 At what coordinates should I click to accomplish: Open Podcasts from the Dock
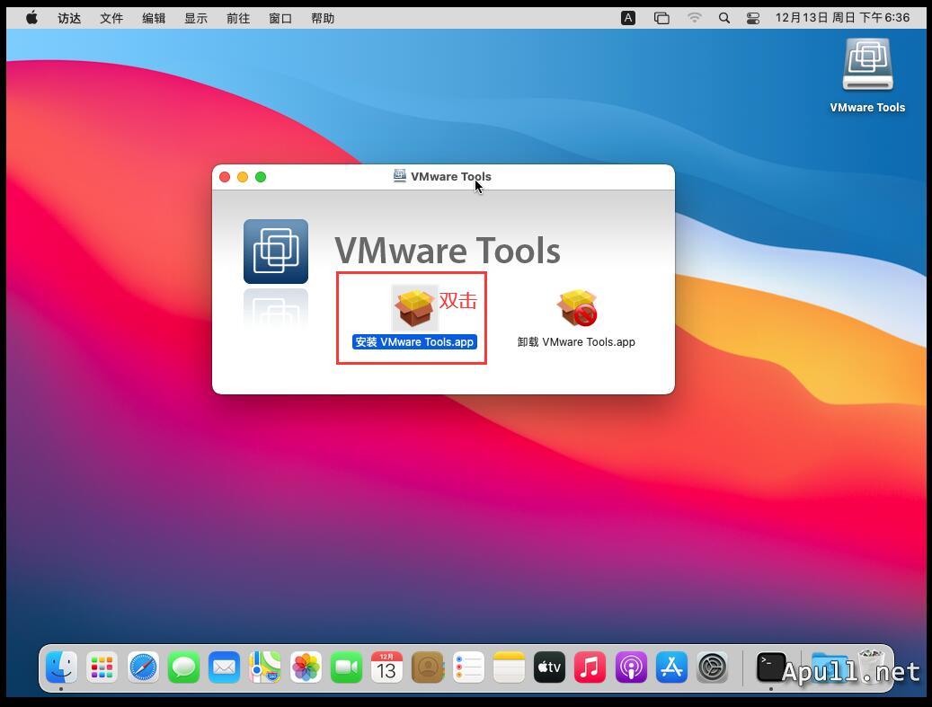click(631, 667)
